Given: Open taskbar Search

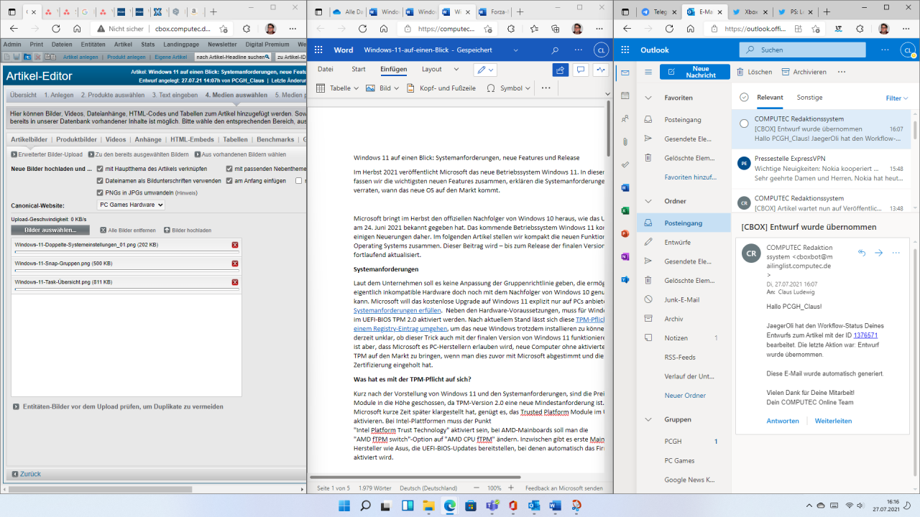Looking at the screenshot, I should click(364, 506).
